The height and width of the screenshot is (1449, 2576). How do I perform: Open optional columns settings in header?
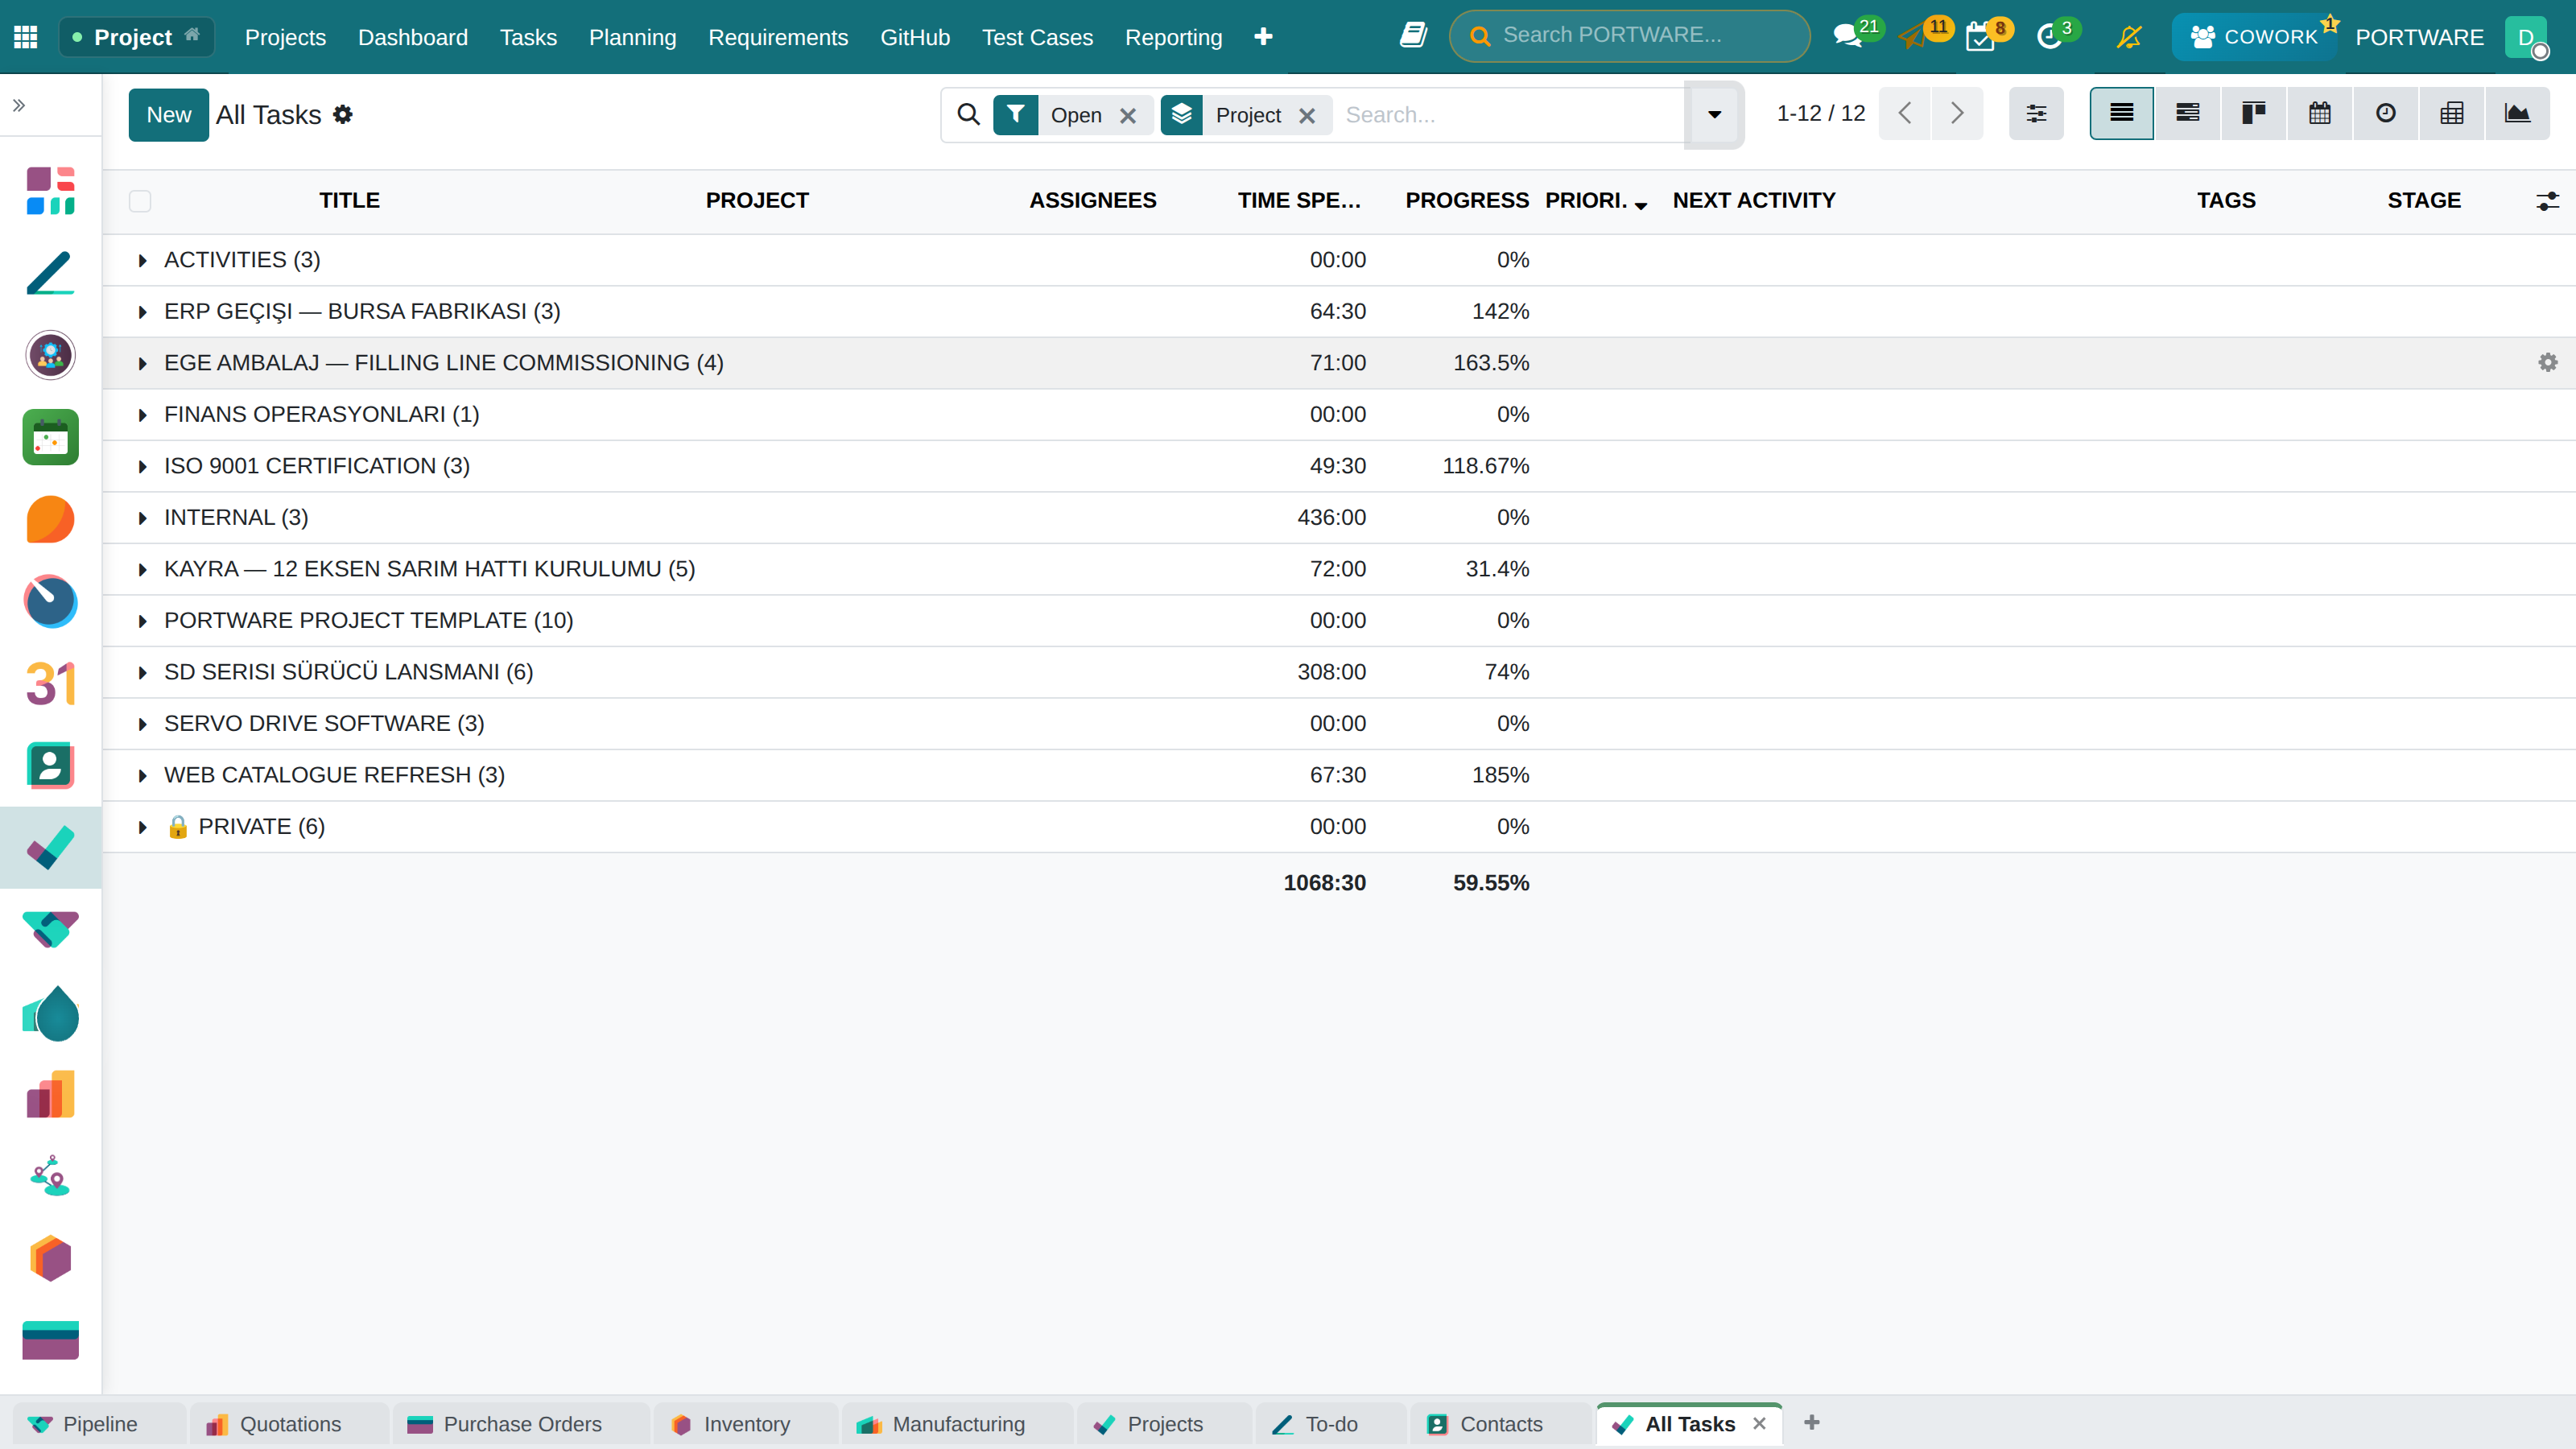(2547, 201)
